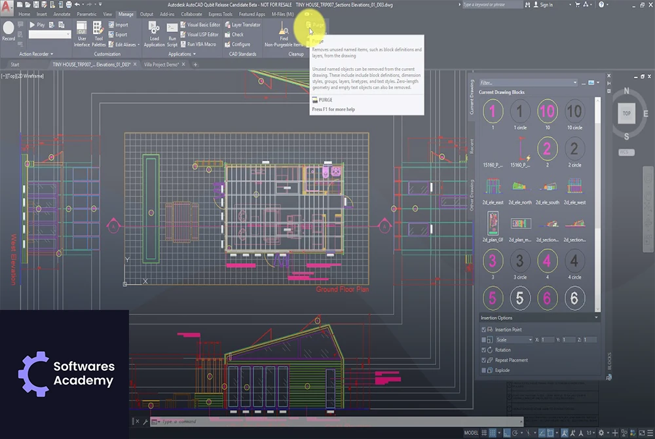Click the MODEL space button in status bar
655x439 pixels.
[x=471, y=432]
